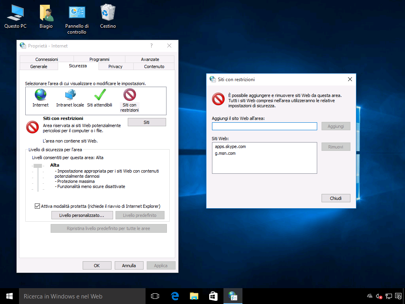Switch to the Contenuto tab
Viewport: 405px width, 304px height.
pyautogui.click(x=154, y=66)
